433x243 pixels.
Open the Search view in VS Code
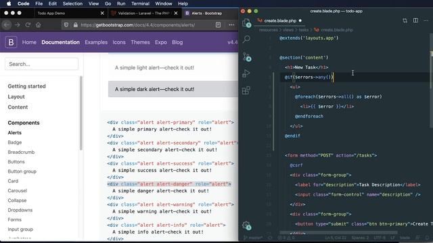point(246,39)
